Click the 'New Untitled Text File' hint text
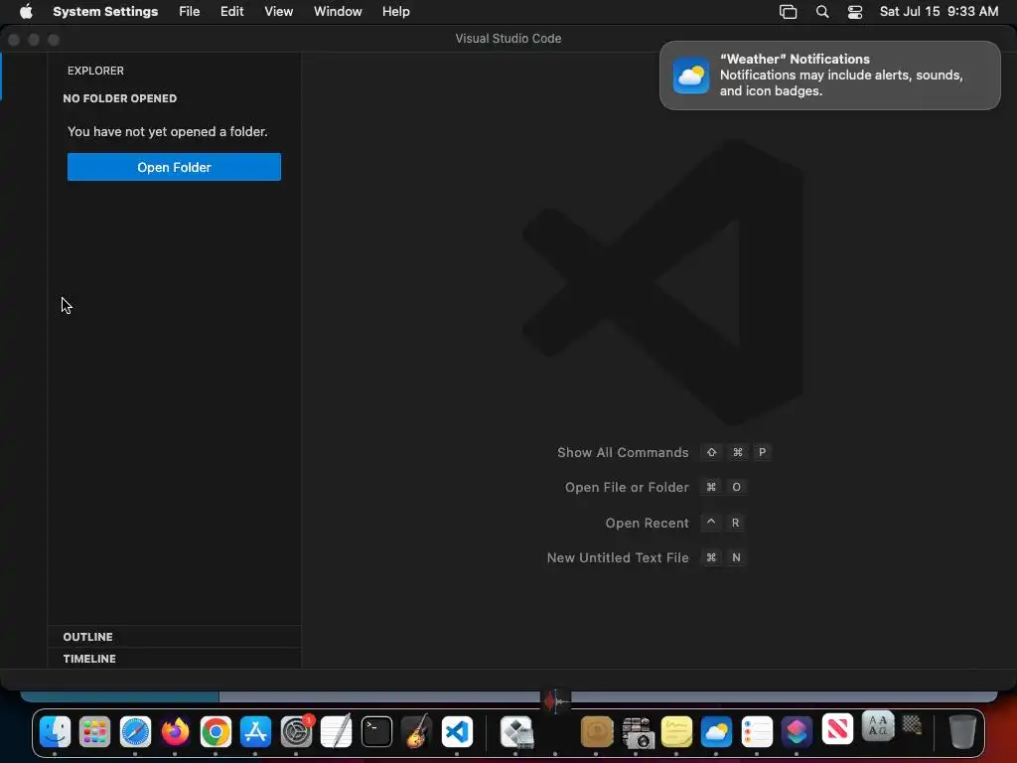Screen dimensions: 1017x763 pos(618,557)
